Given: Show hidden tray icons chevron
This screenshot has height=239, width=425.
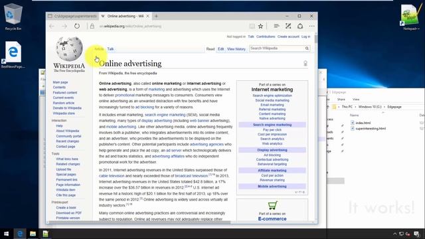Looking at the screenshot, I should point(394,234).
